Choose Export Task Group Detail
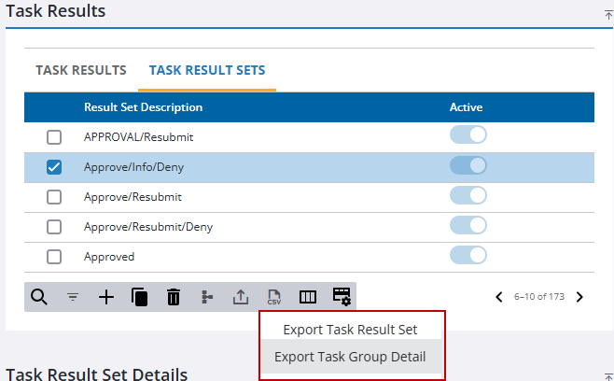The image size is (614, 381). point(350,357)
